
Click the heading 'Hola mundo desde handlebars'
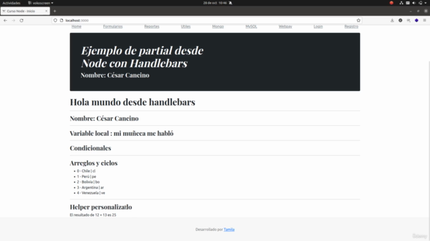(132, 102)
